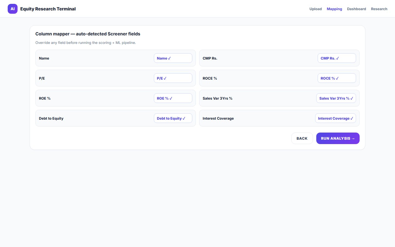Open the Interest Coverage mapping dropdown
Viewport: 395px width, 247px height.
tap(335, 118)
